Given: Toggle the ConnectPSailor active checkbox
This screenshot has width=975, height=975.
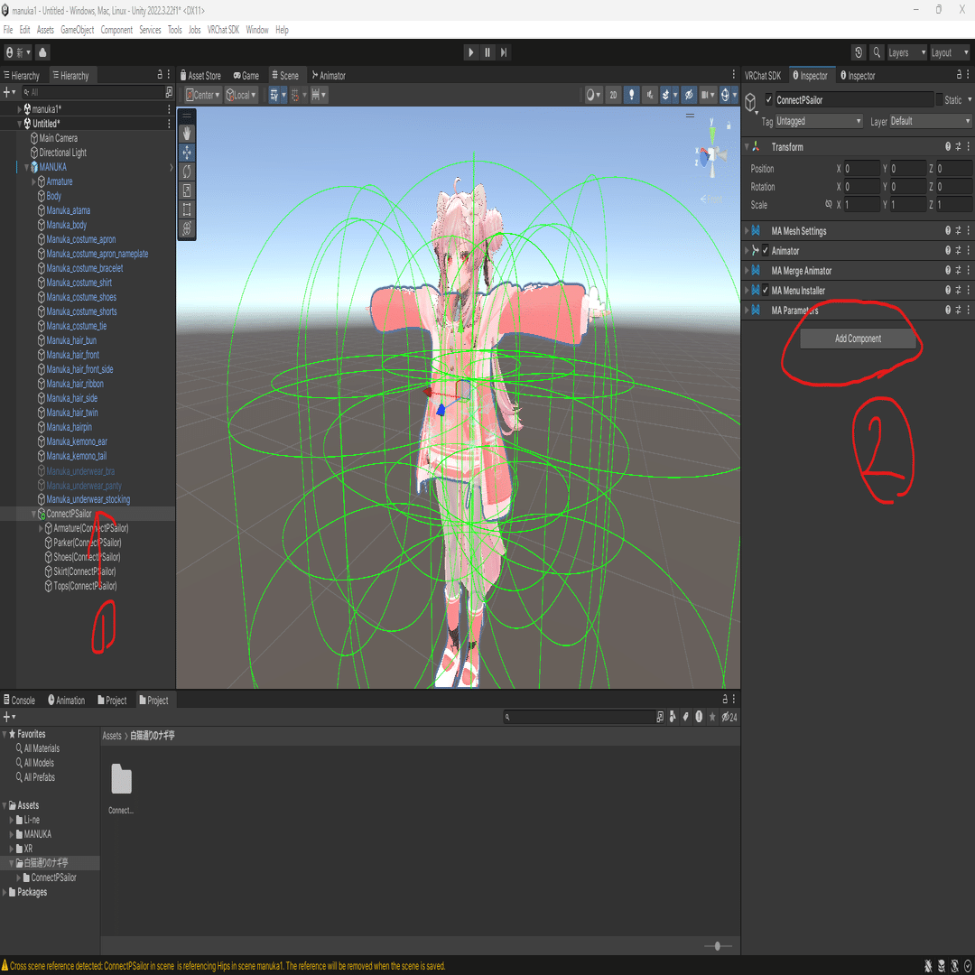Looking at the screenshot, I should click(768, 99).
